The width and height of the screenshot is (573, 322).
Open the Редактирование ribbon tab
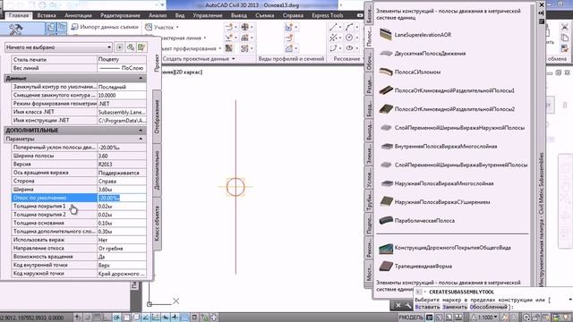click(120, 15)
